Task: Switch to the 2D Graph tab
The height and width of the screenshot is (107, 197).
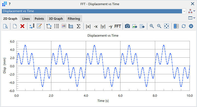Action: [x=10, y=19]
